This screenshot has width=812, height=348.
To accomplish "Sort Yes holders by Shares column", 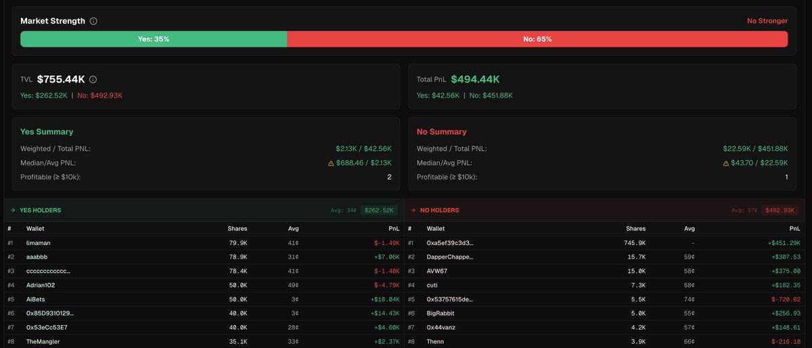I will pos(237,229).
